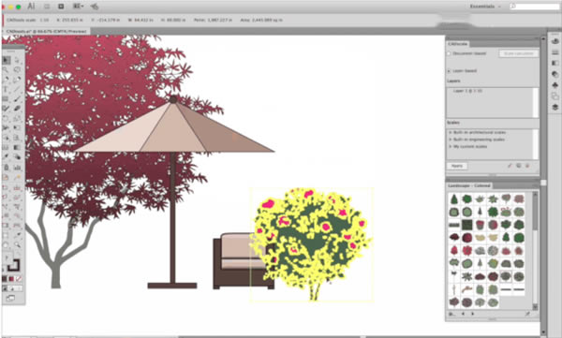Click the Scale calculator button
This screenshot has width=562, height=338.
[518, 53]
